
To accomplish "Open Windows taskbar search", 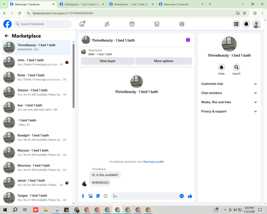I will tap(15, 210).
